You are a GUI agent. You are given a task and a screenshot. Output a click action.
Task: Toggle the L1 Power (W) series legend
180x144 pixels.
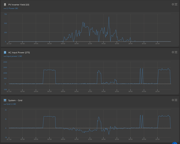pyautogui.click(x=11, y=8)
